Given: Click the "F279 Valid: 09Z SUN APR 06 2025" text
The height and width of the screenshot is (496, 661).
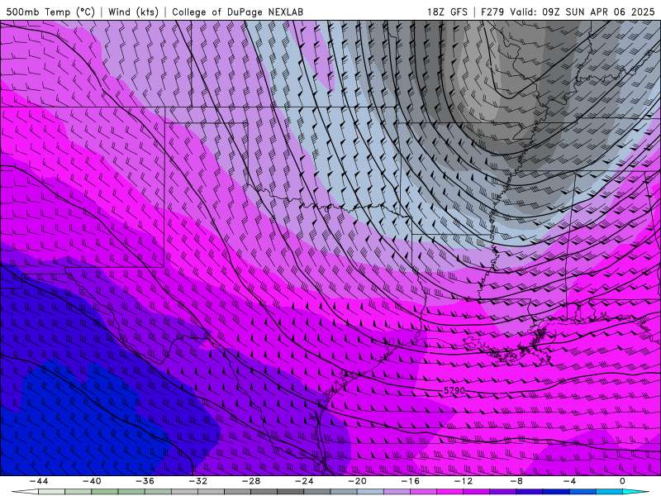Looking at the screenshot, I should (x=568, y=12).
